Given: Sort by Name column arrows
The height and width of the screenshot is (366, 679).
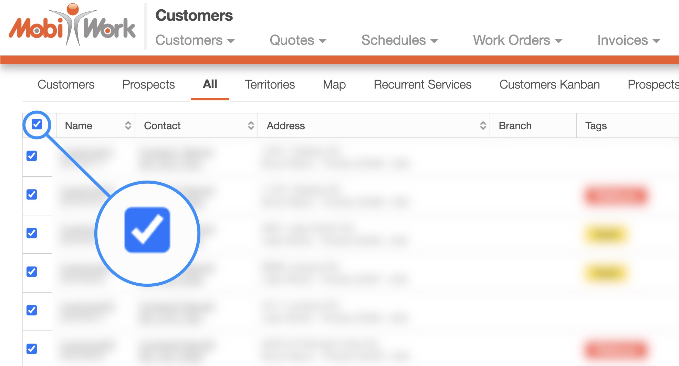Looking at the screenshot, I should 128,126.
